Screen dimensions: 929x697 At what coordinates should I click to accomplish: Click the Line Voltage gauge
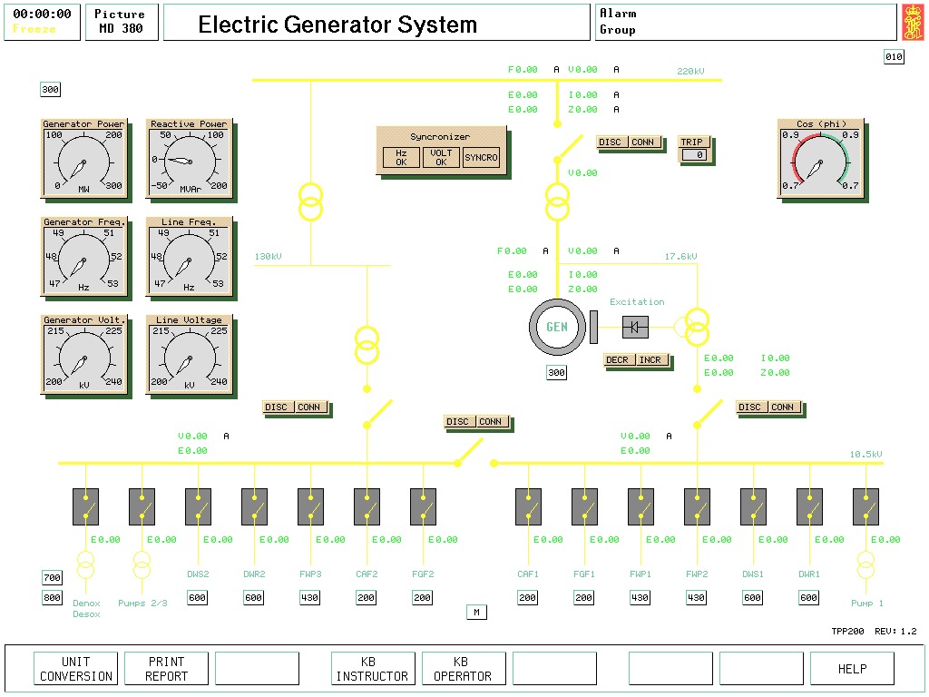coord(189,354)
